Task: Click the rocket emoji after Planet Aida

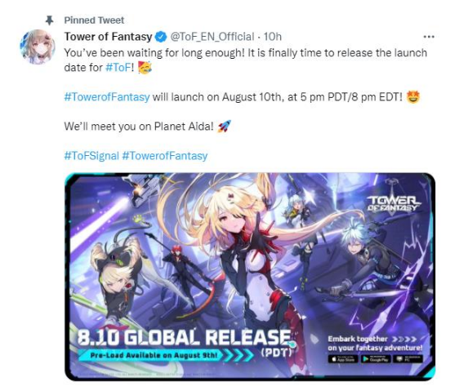Action: [224, 127]
